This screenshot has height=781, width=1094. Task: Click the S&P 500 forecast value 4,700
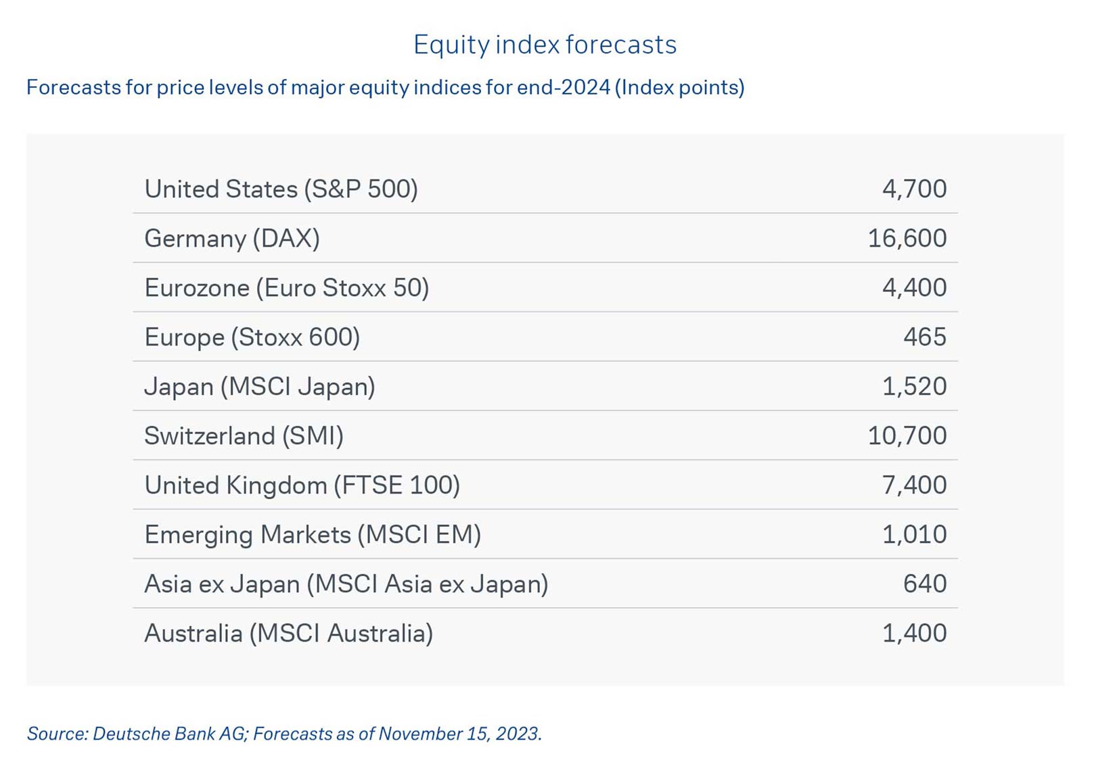coord(913,189)
